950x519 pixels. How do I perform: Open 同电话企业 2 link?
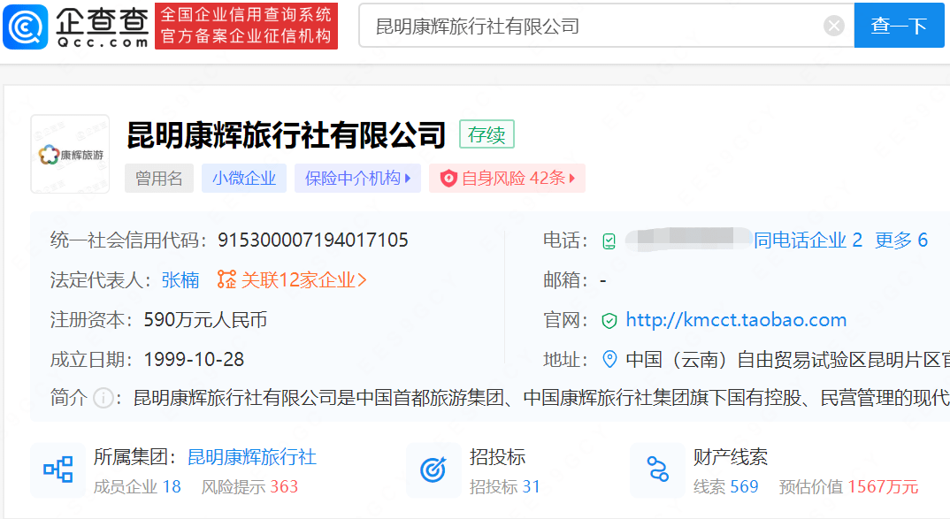(x=808, y=240)
